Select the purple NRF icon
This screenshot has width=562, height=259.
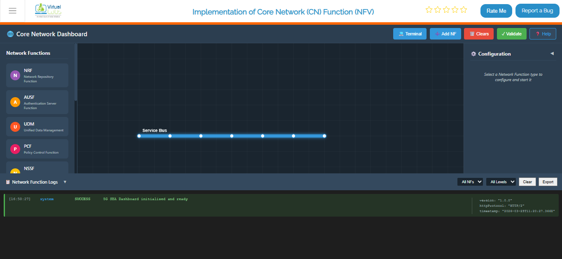click(15, 75)
